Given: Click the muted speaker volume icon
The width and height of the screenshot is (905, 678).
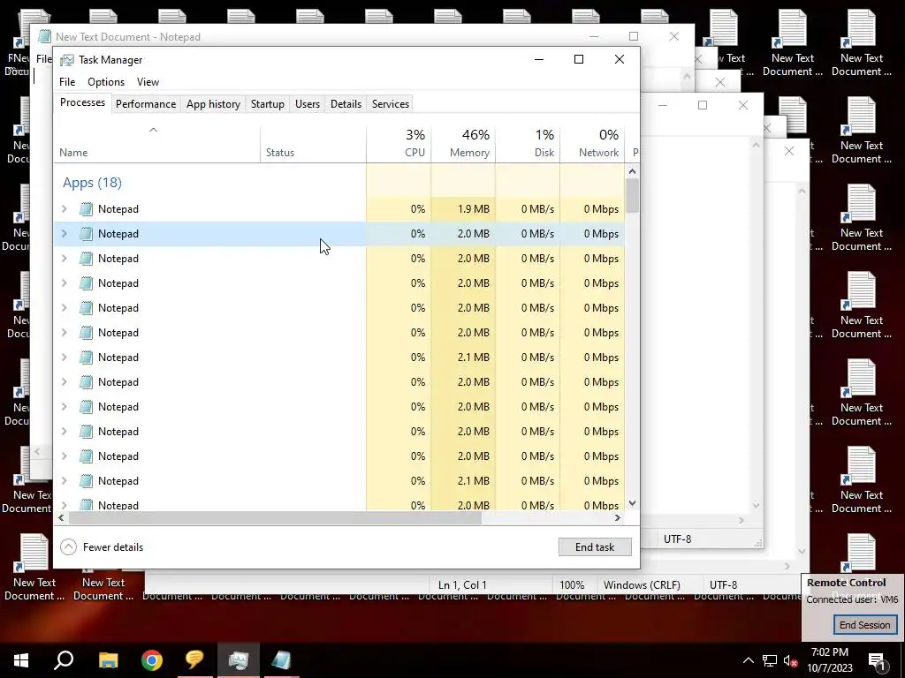Looking at the screenshot, I should pyautogui.click(x=791, y=660).
